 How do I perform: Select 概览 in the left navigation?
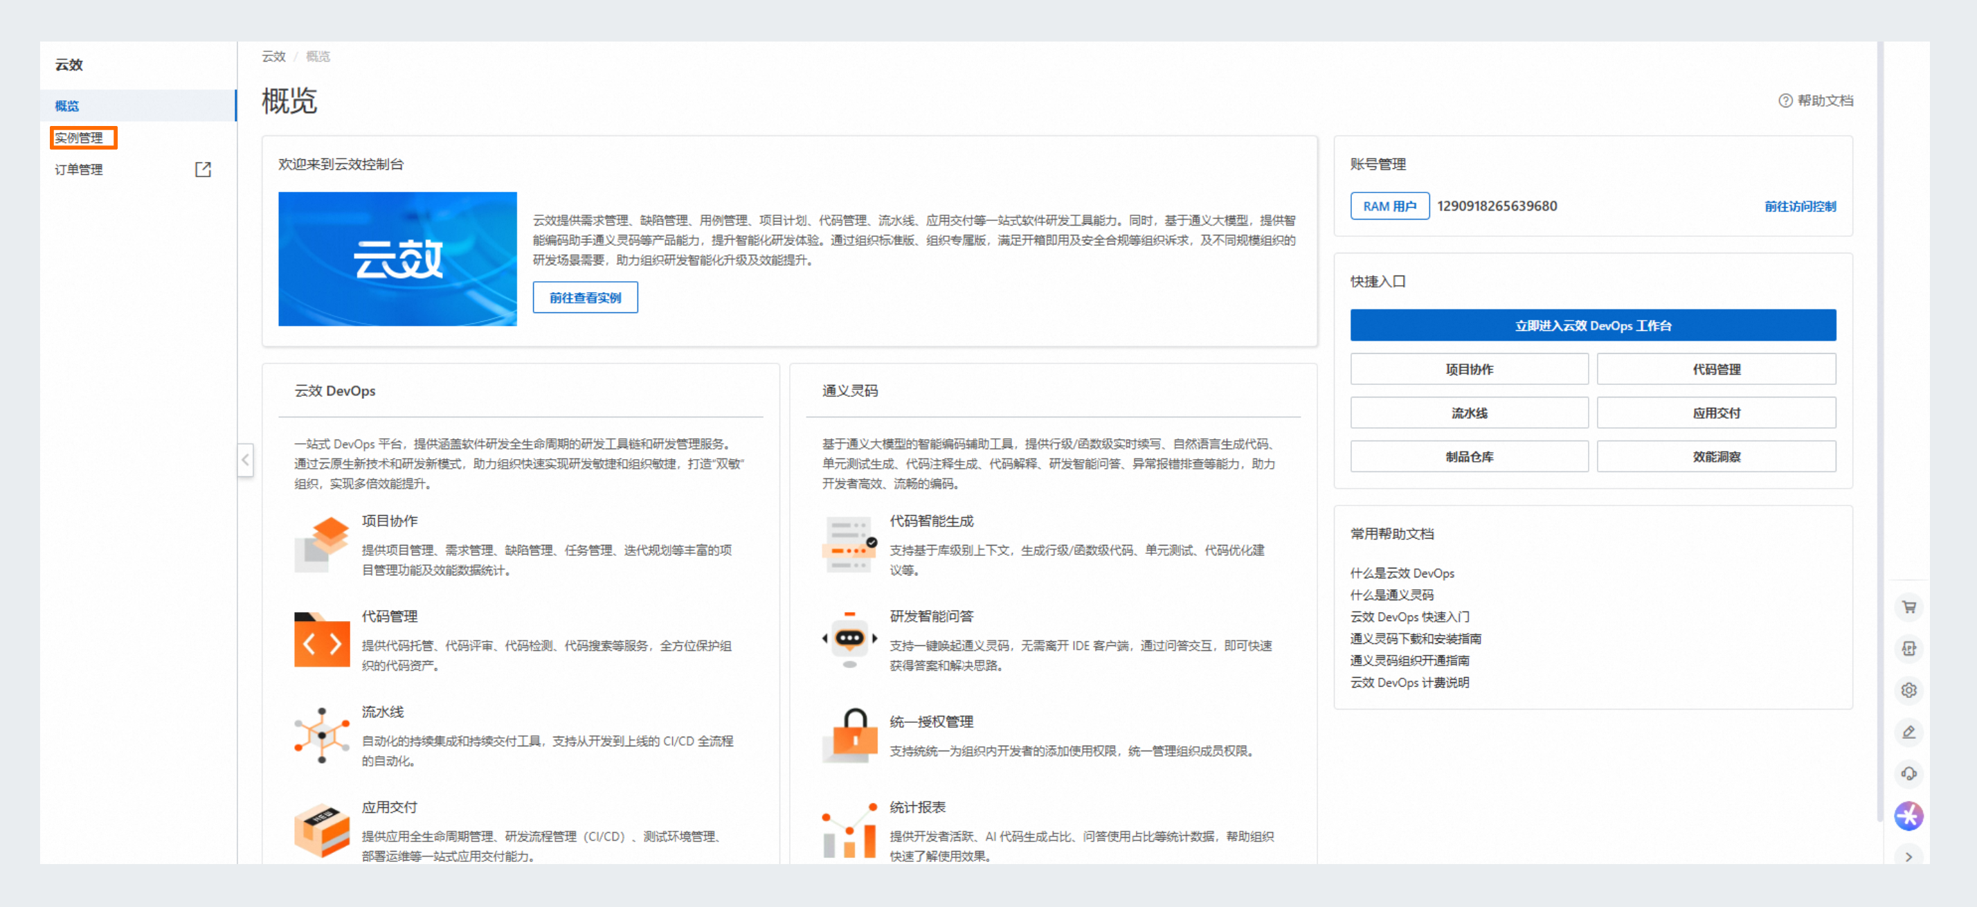[x=138, y=106]
